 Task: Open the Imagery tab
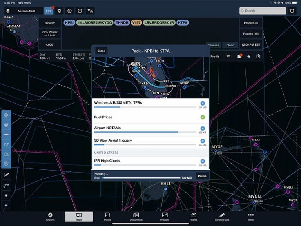pyautogui.click(x=165, y=217)
